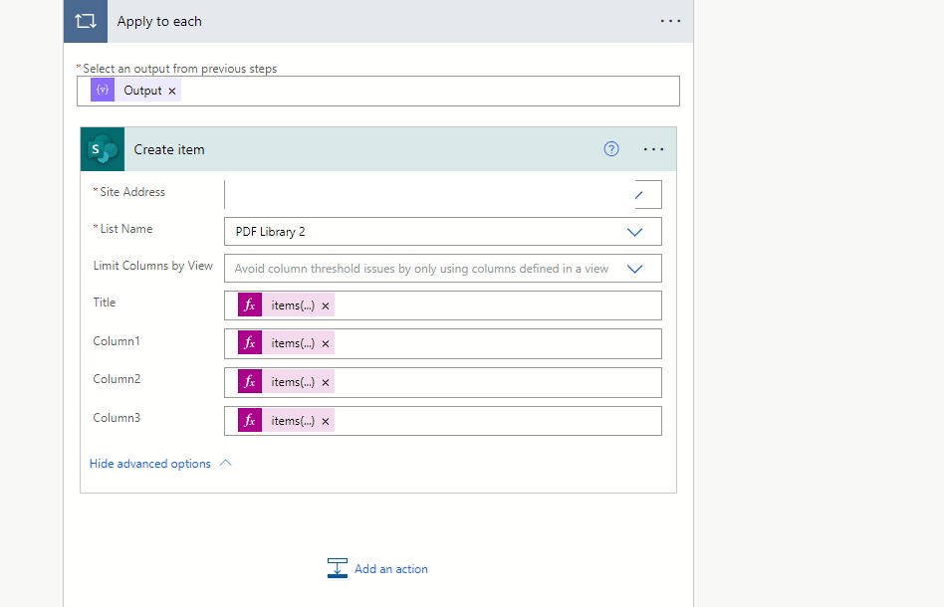This screenshot has height=607, width=944.
Task: Click the Apply to each header title
Action: tap(159, 21)
